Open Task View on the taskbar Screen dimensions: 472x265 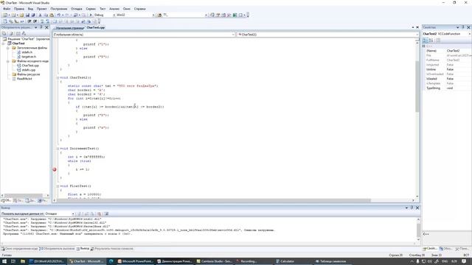13,261
